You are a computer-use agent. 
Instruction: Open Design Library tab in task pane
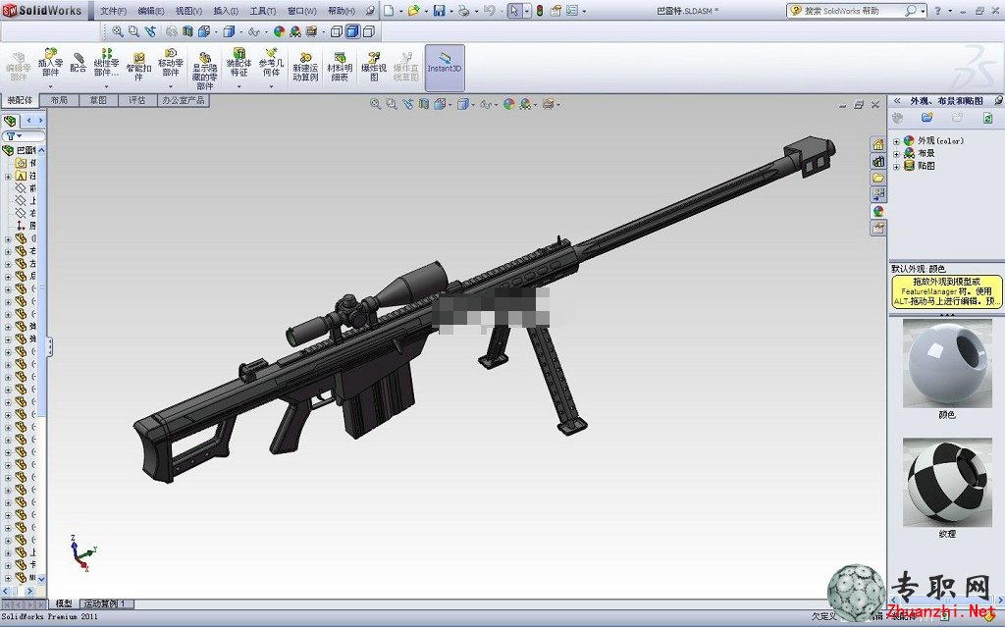click(878, 161)
